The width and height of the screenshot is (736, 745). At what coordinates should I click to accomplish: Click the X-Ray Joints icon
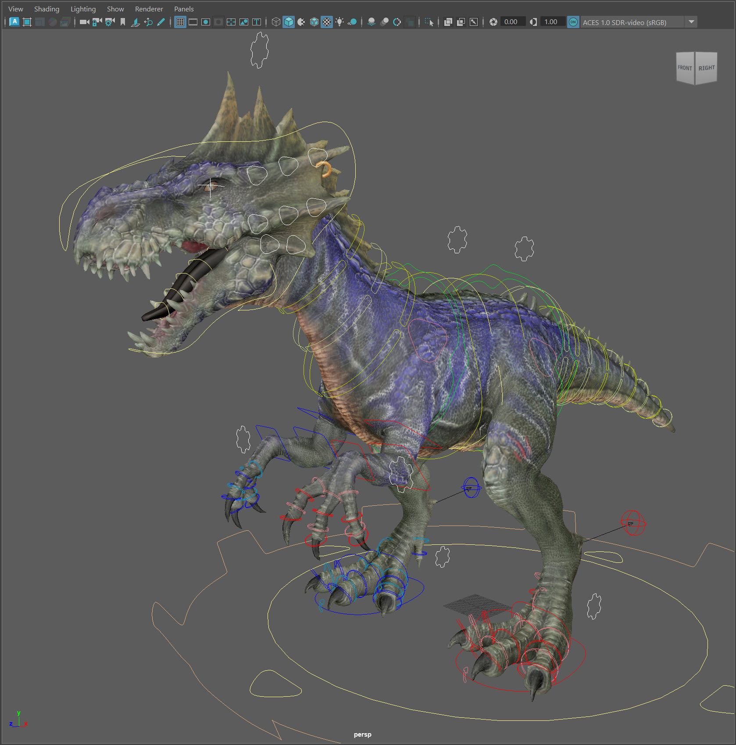point(474,22)
